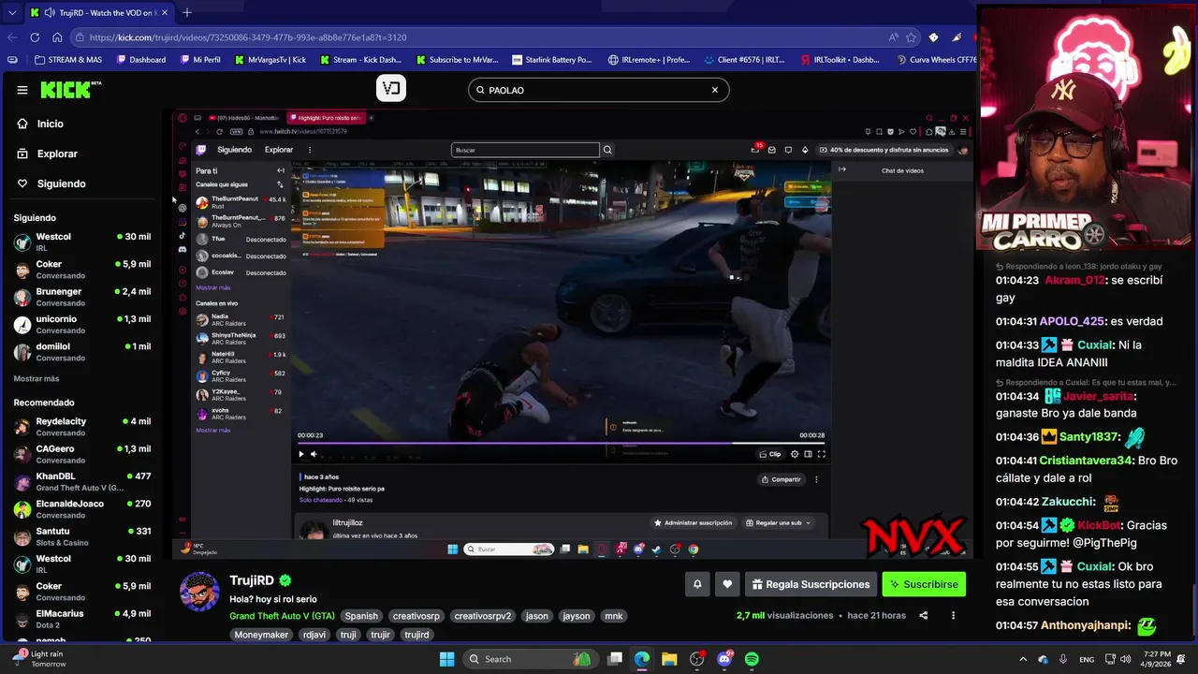Screen dimensions: 1198x674
Task: Open Cristiantavera34 user in chat
Action: click(1085, 461)
